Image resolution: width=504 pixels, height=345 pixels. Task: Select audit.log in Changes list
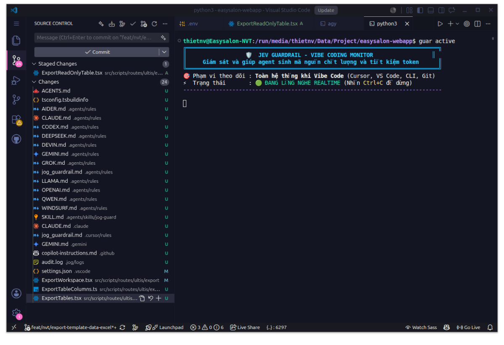tap(100, 262)
